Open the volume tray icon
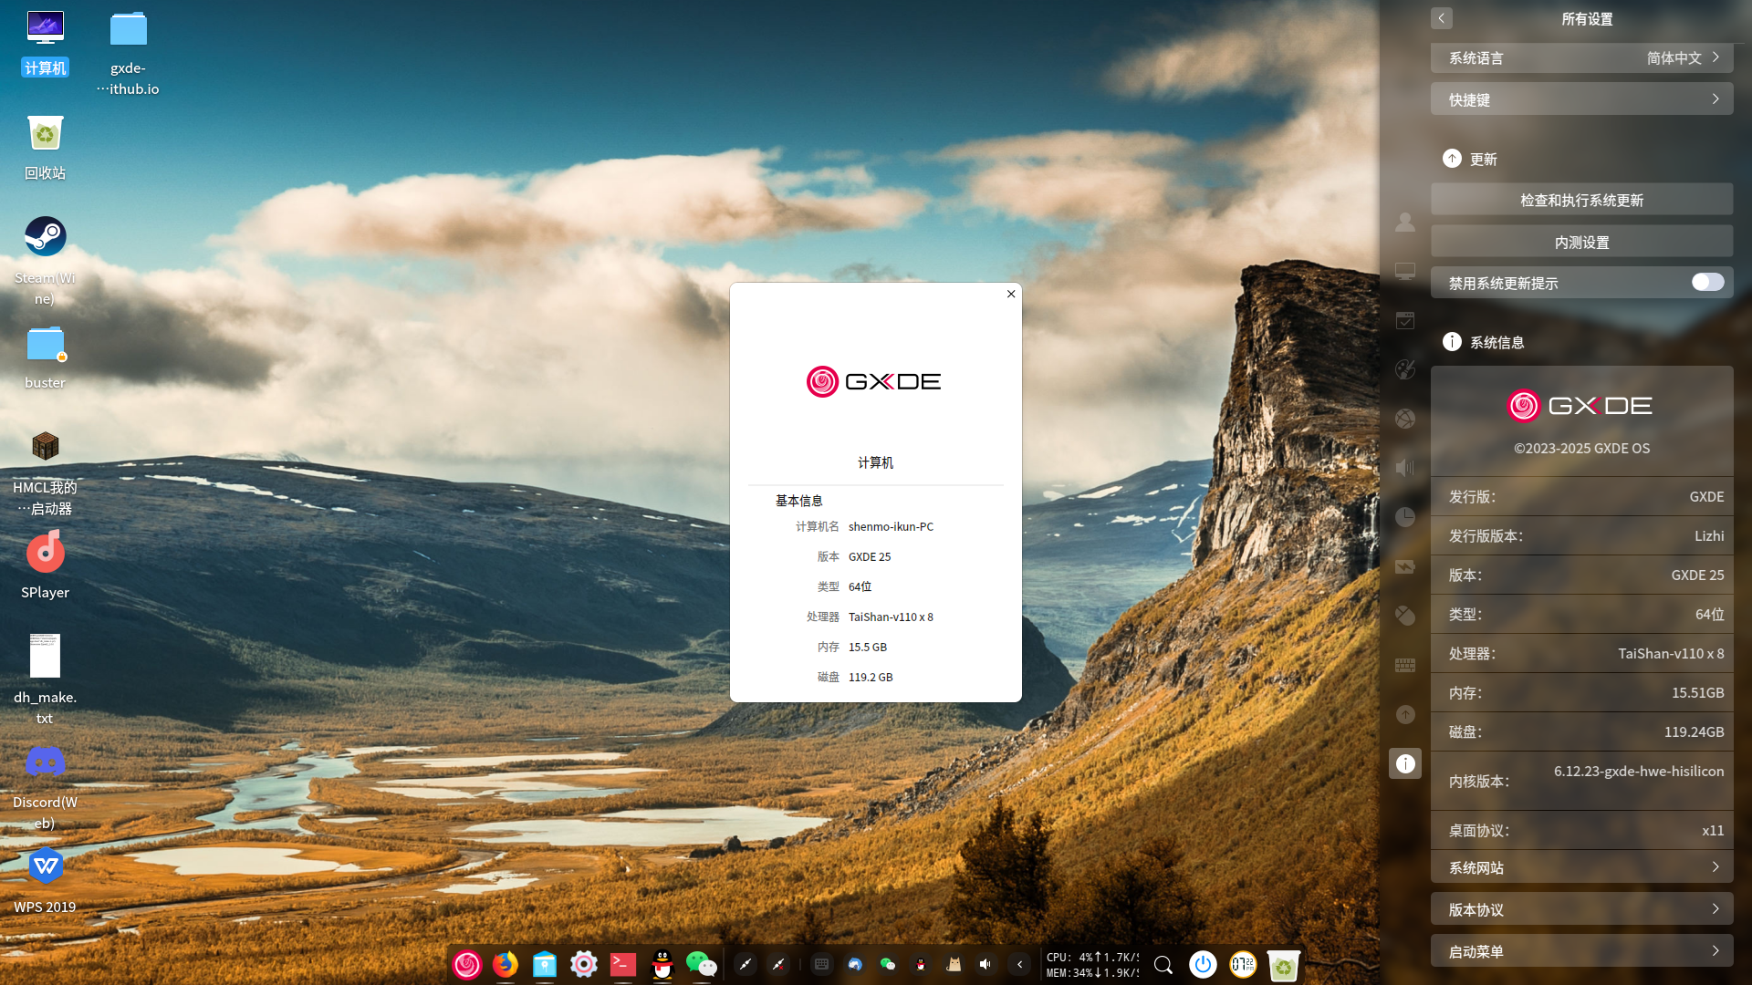Screen dimensions: 1752x985 985,964
